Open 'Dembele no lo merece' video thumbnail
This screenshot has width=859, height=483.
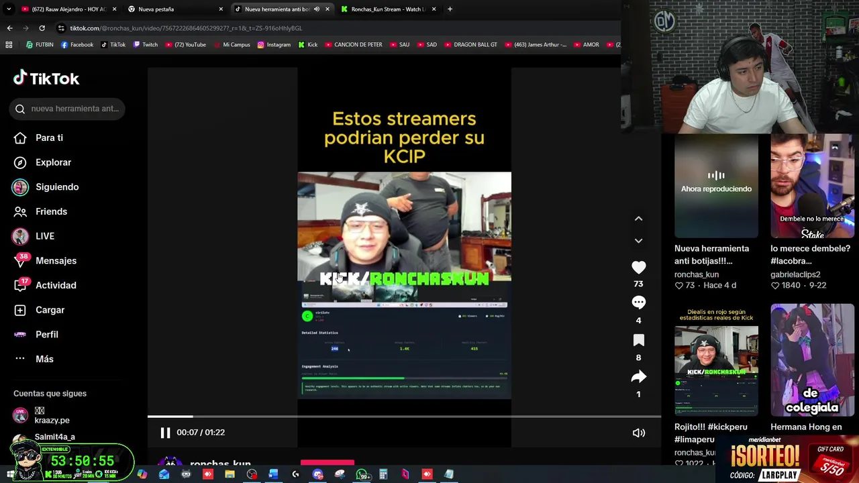(x=812, y=186)
